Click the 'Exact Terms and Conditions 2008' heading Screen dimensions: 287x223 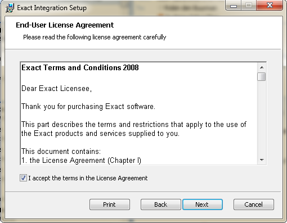(80, 67)
